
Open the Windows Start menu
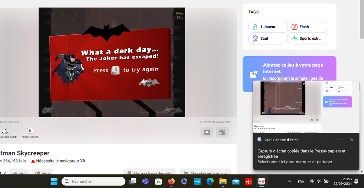point(54,181)
